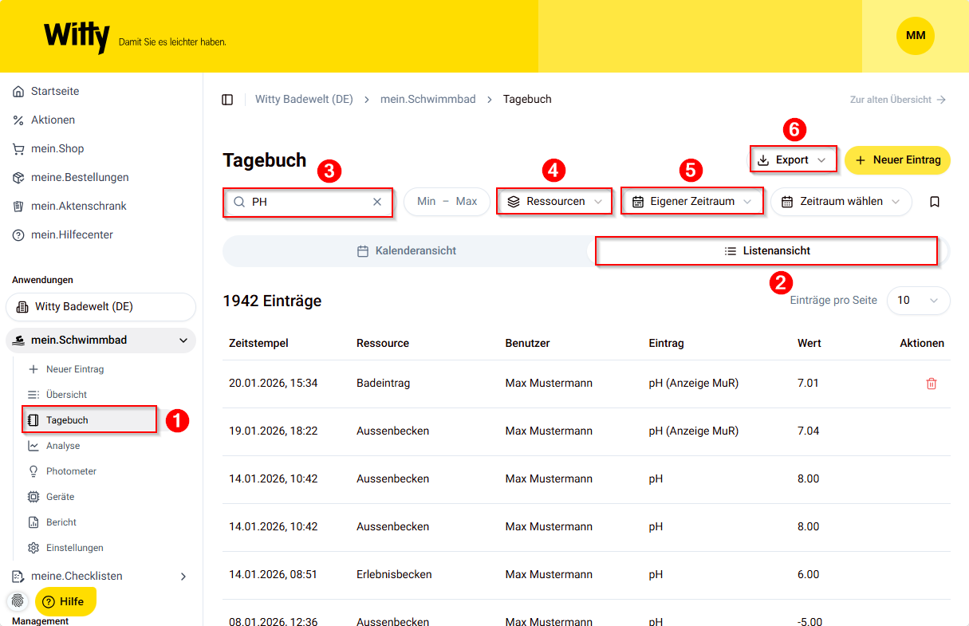
Task: Toggle sidebar panel icon beside breadcrumb
Action: click(227, 100)
